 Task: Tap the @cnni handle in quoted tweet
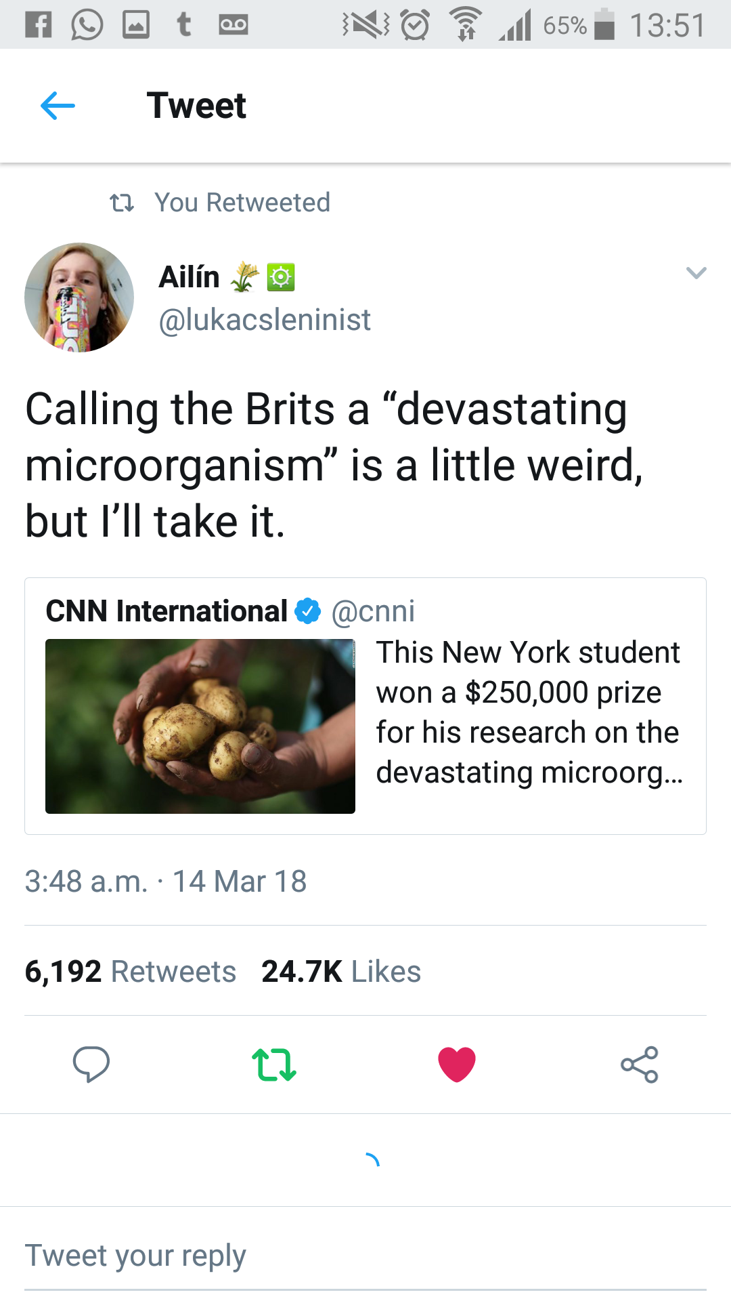click(373, 611)
